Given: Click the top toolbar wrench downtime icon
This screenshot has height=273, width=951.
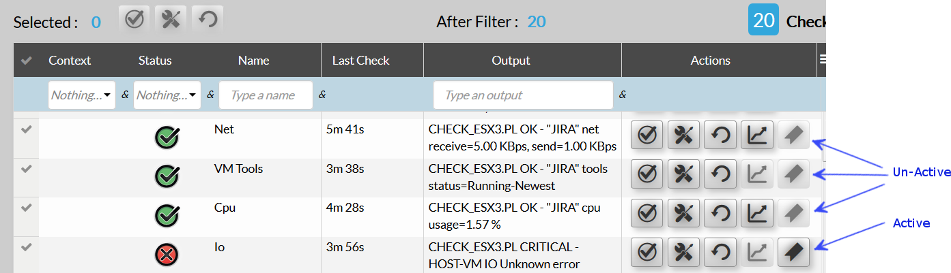Looking at the screenshot, I should point(171,19).
